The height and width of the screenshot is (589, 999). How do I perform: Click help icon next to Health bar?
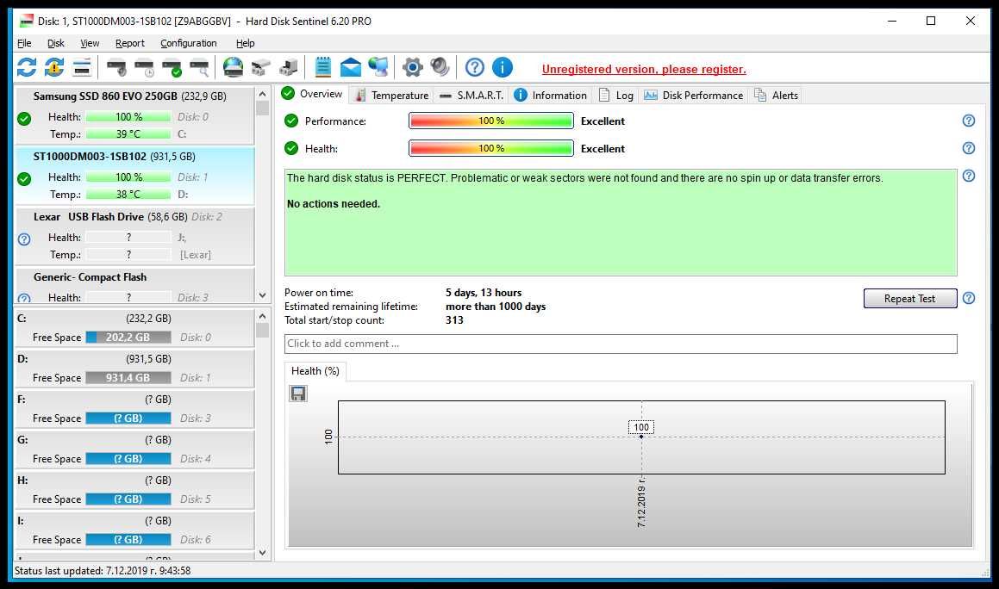click(x=969, y=148)
